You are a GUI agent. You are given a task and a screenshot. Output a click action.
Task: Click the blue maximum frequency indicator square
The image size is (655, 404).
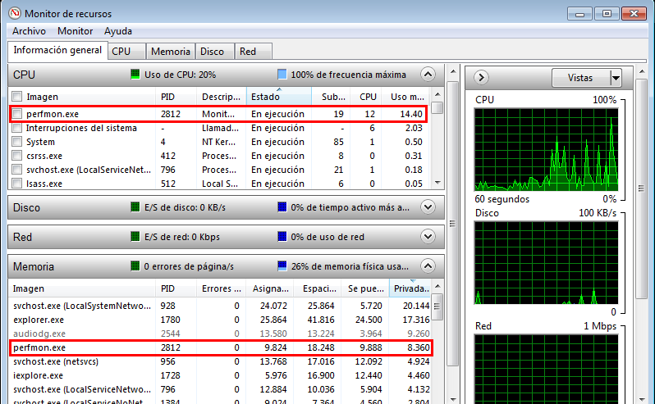click(282, 74)
